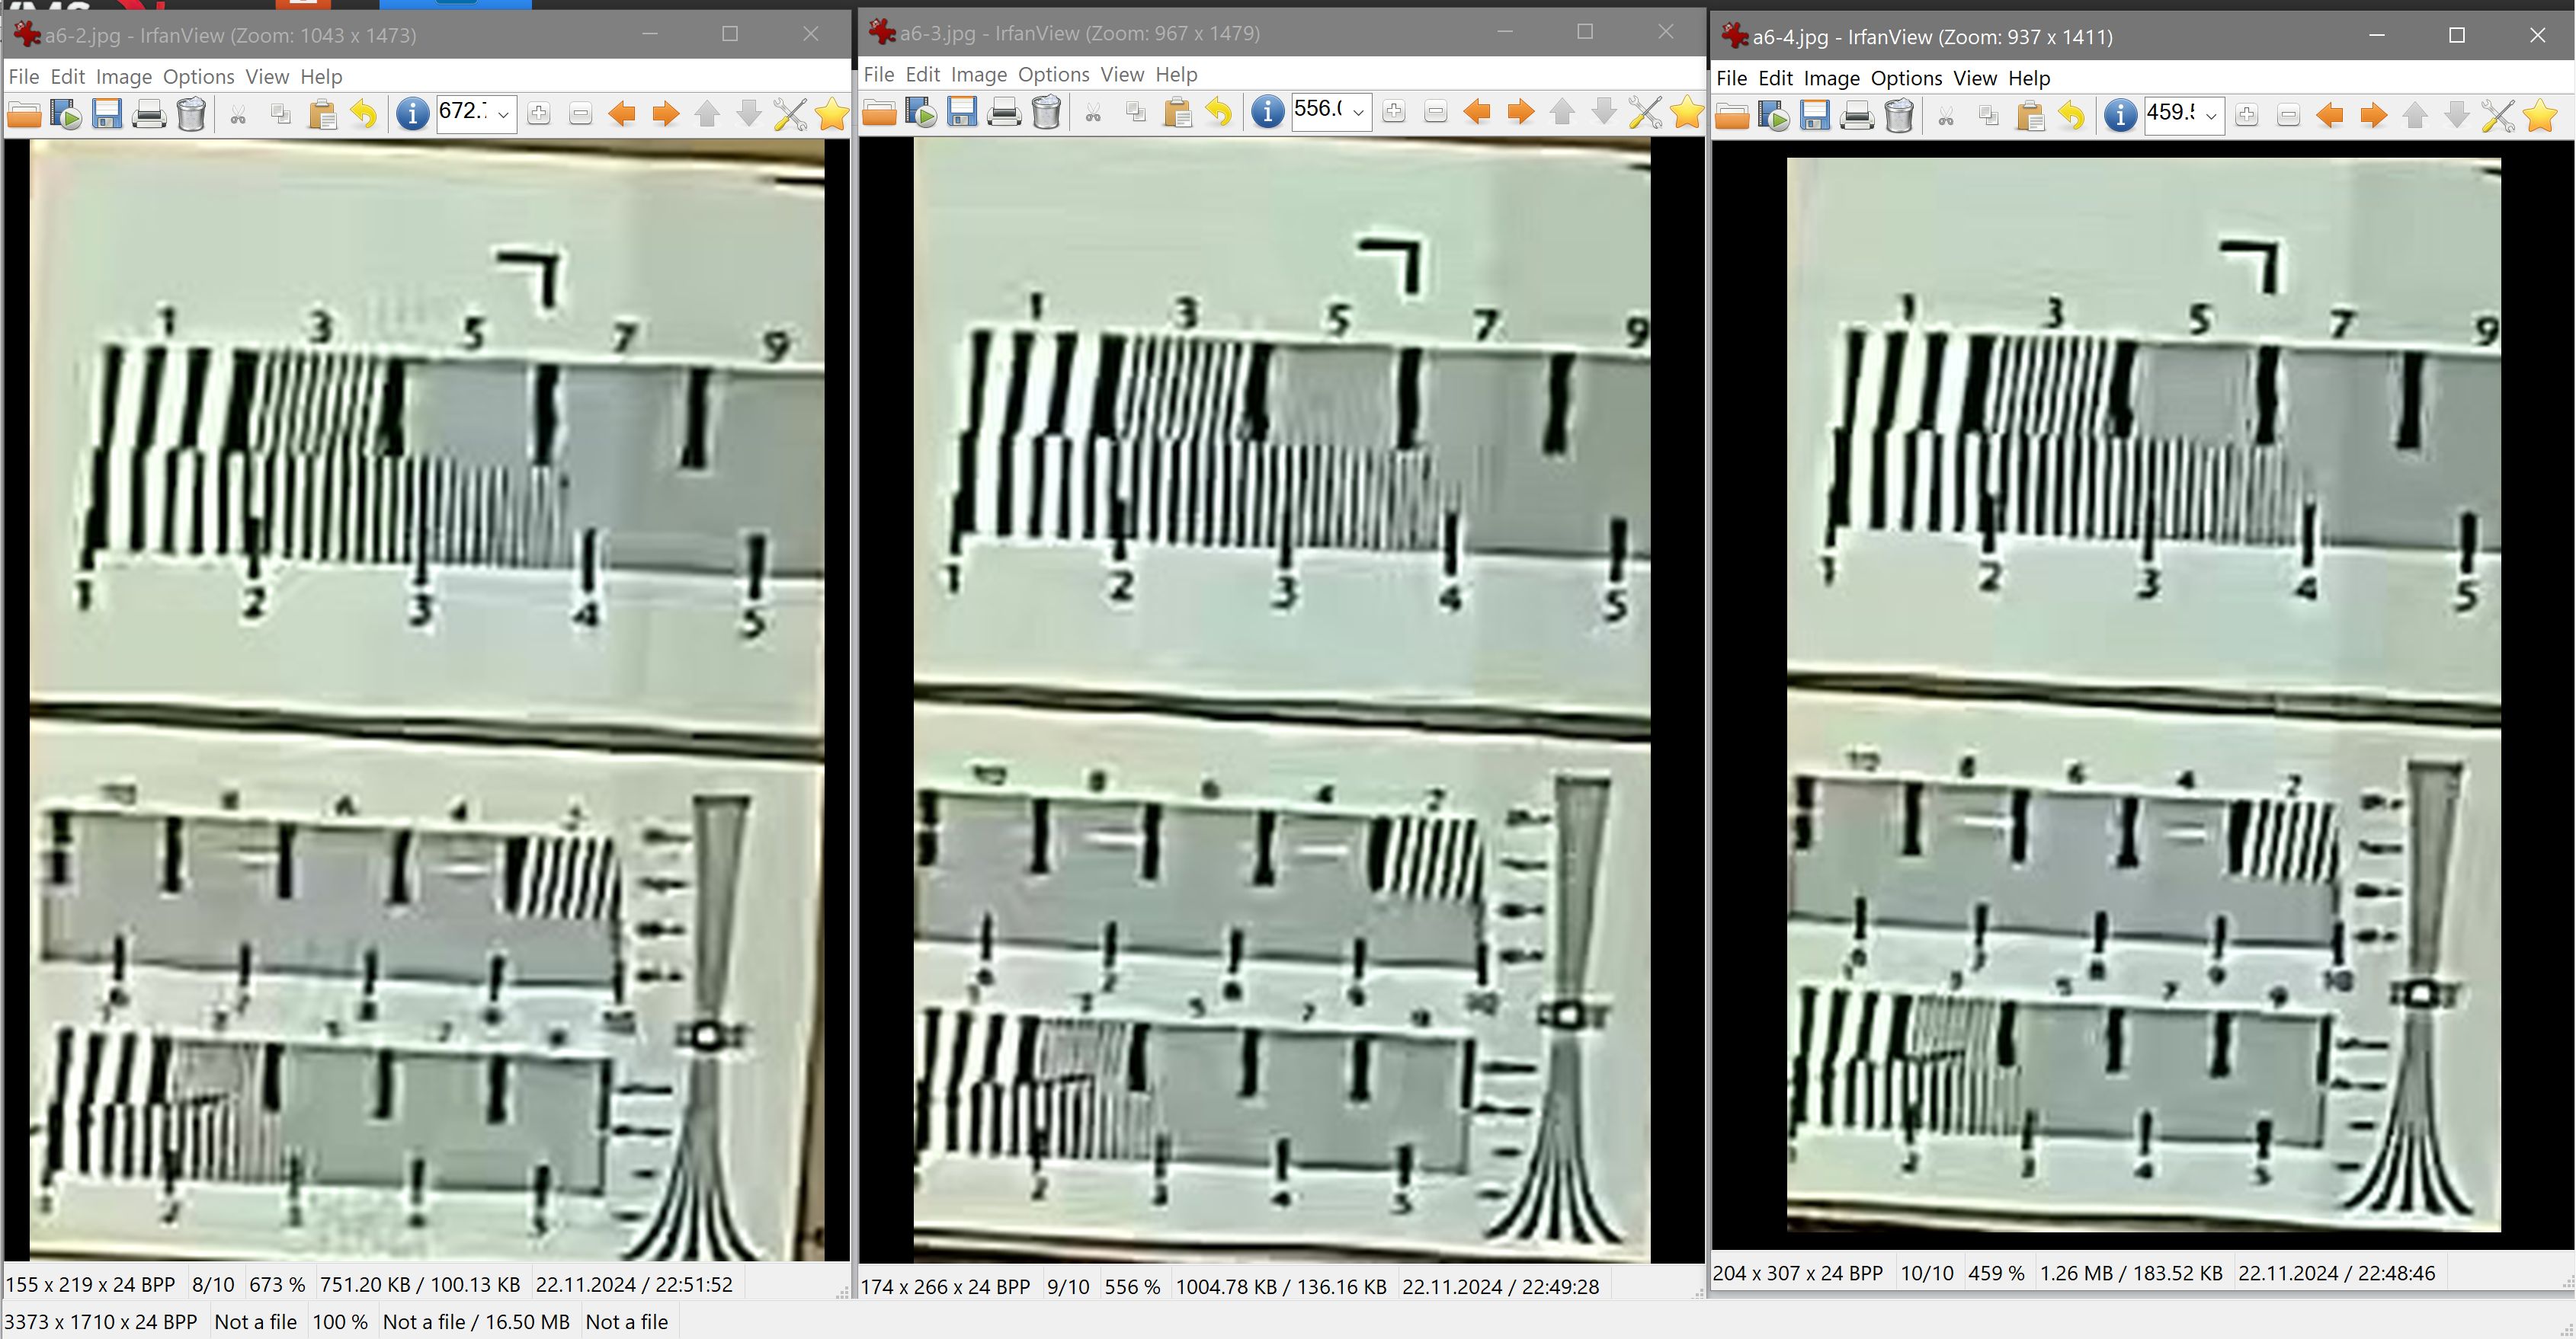Click Slideshow icon in a6-3.jpg window
2576x1339 pixels.
(x=921, y=112)
